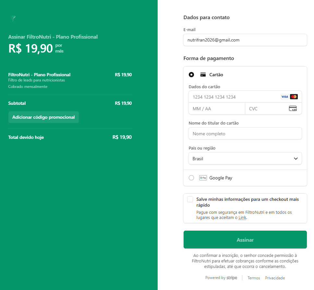Click the Stripe logo in the footer

[232, 278]
